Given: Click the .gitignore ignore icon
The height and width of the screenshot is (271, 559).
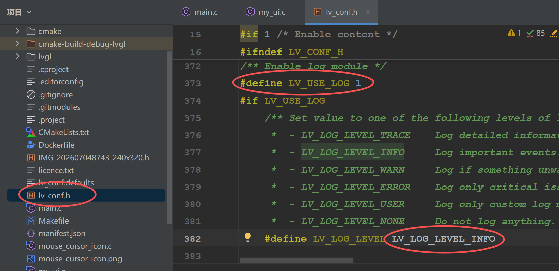Looking at the screenshot, I should pyautogui.click(x=31, y=94).
